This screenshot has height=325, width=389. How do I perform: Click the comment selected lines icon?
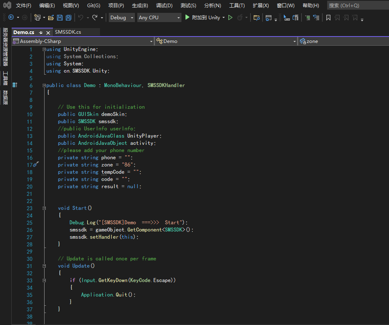[308, 18]
